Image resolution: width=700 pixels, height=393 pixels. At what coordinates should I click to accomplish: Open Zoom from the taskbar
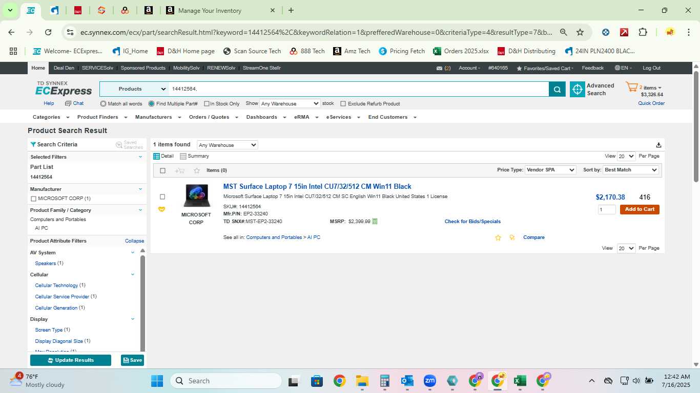pos(429,381)
